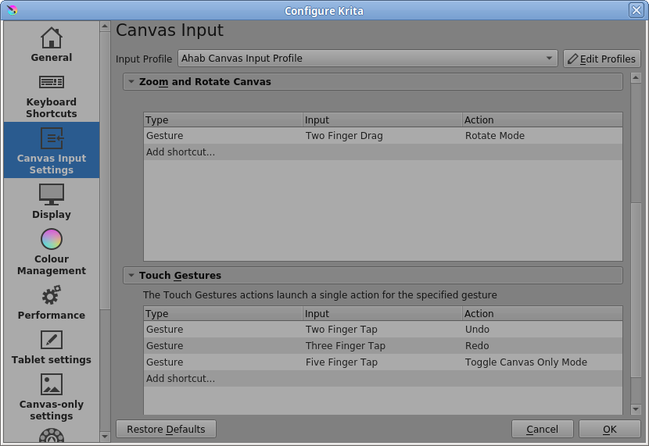This screenshot has width=649, height=446.
Task: Open the Performance gears icon
Action: point(52,295)
